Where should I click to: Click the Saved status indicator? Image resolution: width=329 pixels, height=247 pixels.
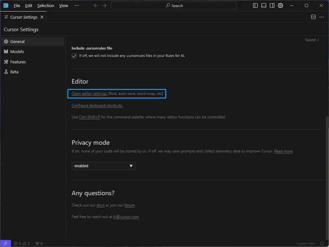[312, 40]
